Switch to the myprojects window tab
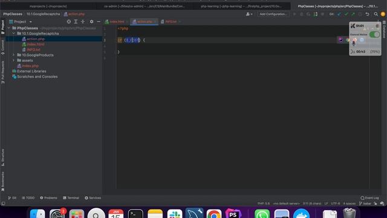This screenshot has width=387, height=218. pos(48,6)
